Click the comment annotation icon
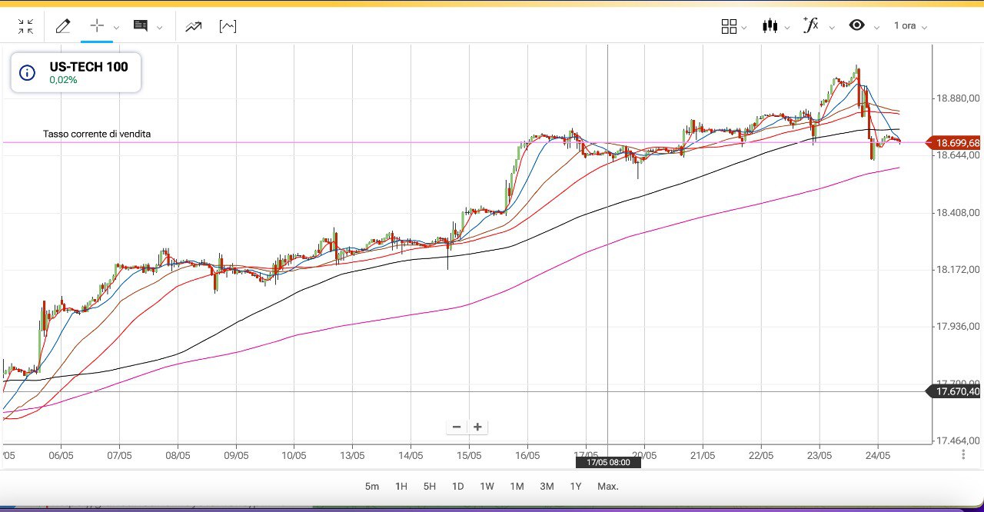984x512 pixels. coord(140,27)
